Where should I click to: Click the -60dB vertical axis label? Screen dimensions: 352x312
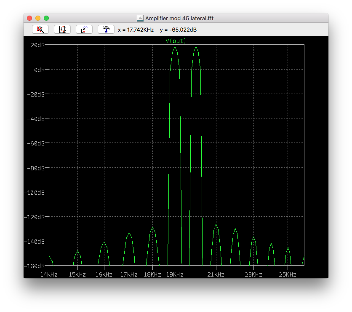click(x=36, y=143)
